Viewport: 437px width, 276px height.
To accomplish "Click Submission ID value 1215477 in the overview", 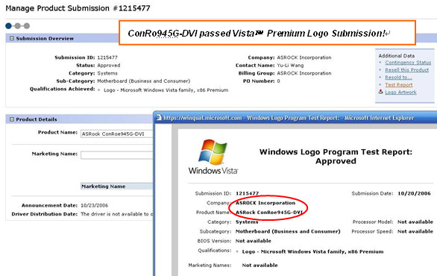I will 107,57.
